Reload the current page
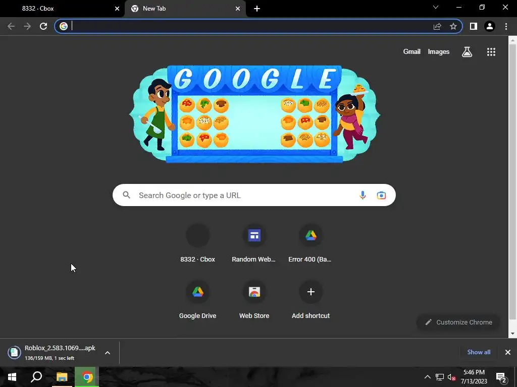 click(43, 26)
